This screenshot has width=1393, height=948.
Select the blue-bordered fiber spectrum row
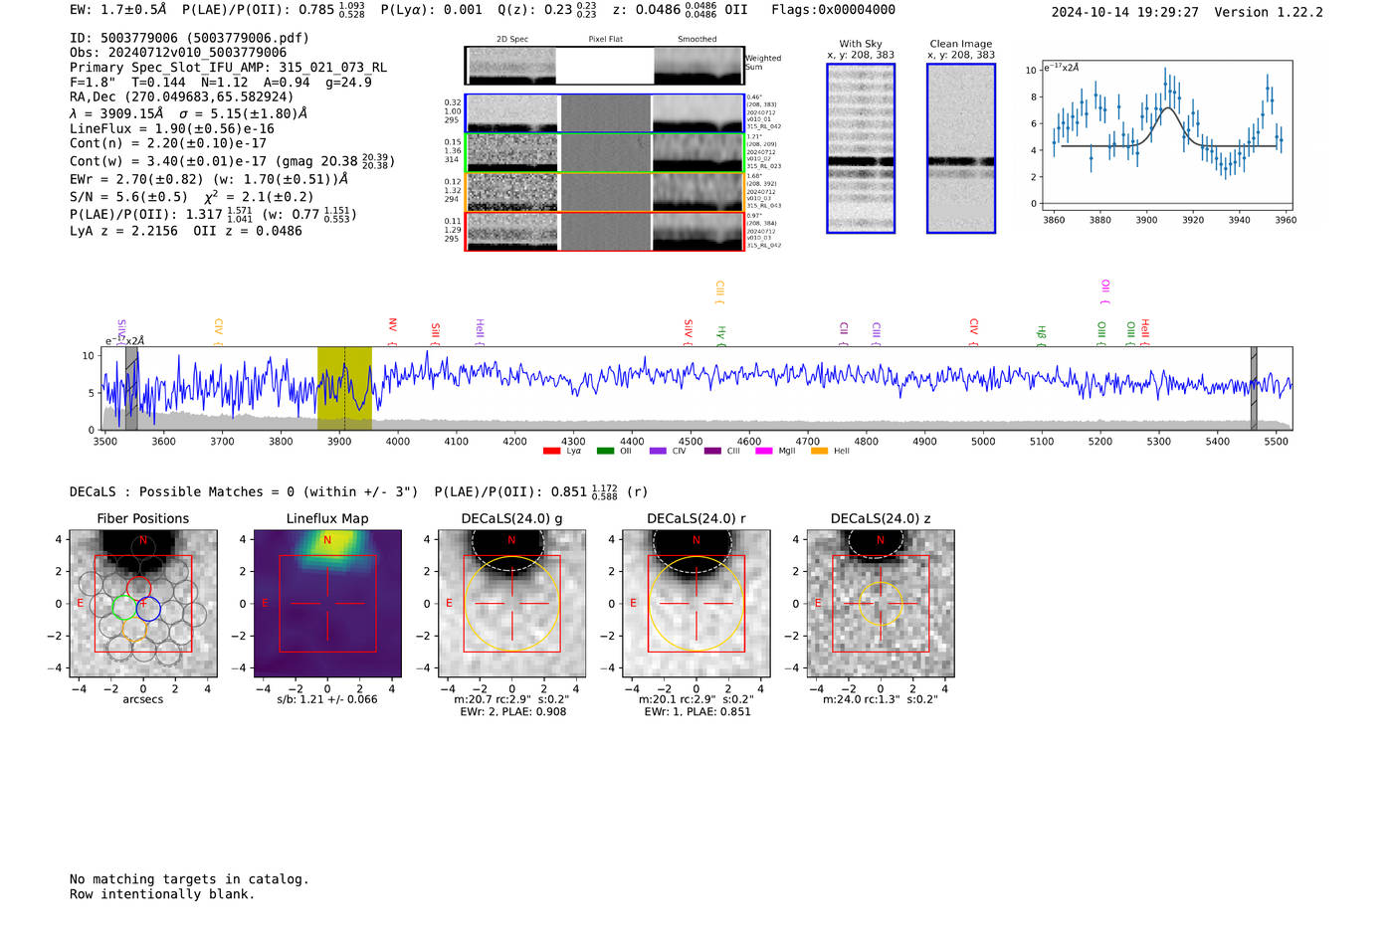pos(605,113)
